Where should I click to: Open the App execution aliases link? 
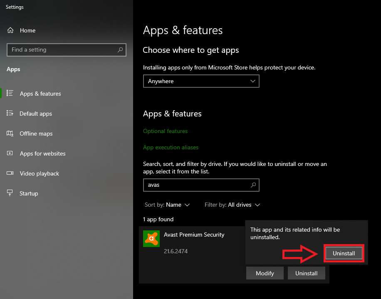171,148
